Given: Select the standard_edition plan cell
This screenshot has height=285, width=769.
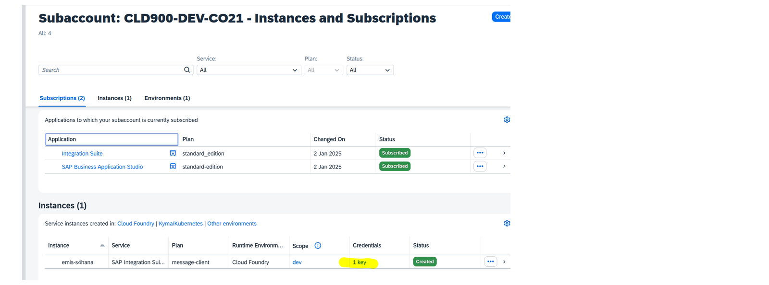Looking at the screenshot, I should coord(203,154).
